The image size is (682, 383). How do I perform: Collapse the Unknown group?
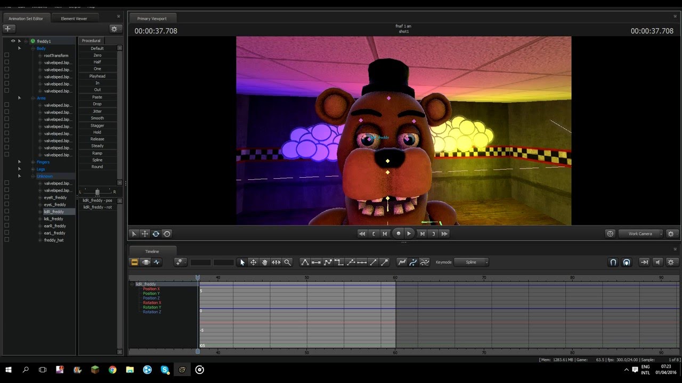click(x=33, y=176)
